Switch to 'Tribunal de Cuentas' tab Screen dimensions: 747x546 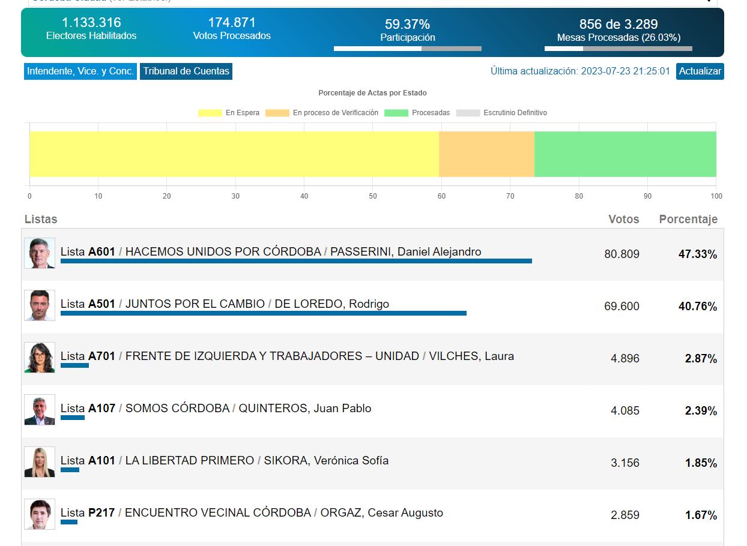pyautogui.click(x=186, y=71)
